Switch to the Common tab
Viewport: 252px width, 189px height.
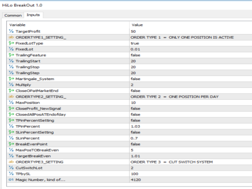tap(13, 15)
